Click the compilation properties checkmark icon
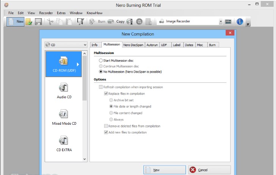The width and height of the screenshot is (276, 175). [x=81, y=22]
